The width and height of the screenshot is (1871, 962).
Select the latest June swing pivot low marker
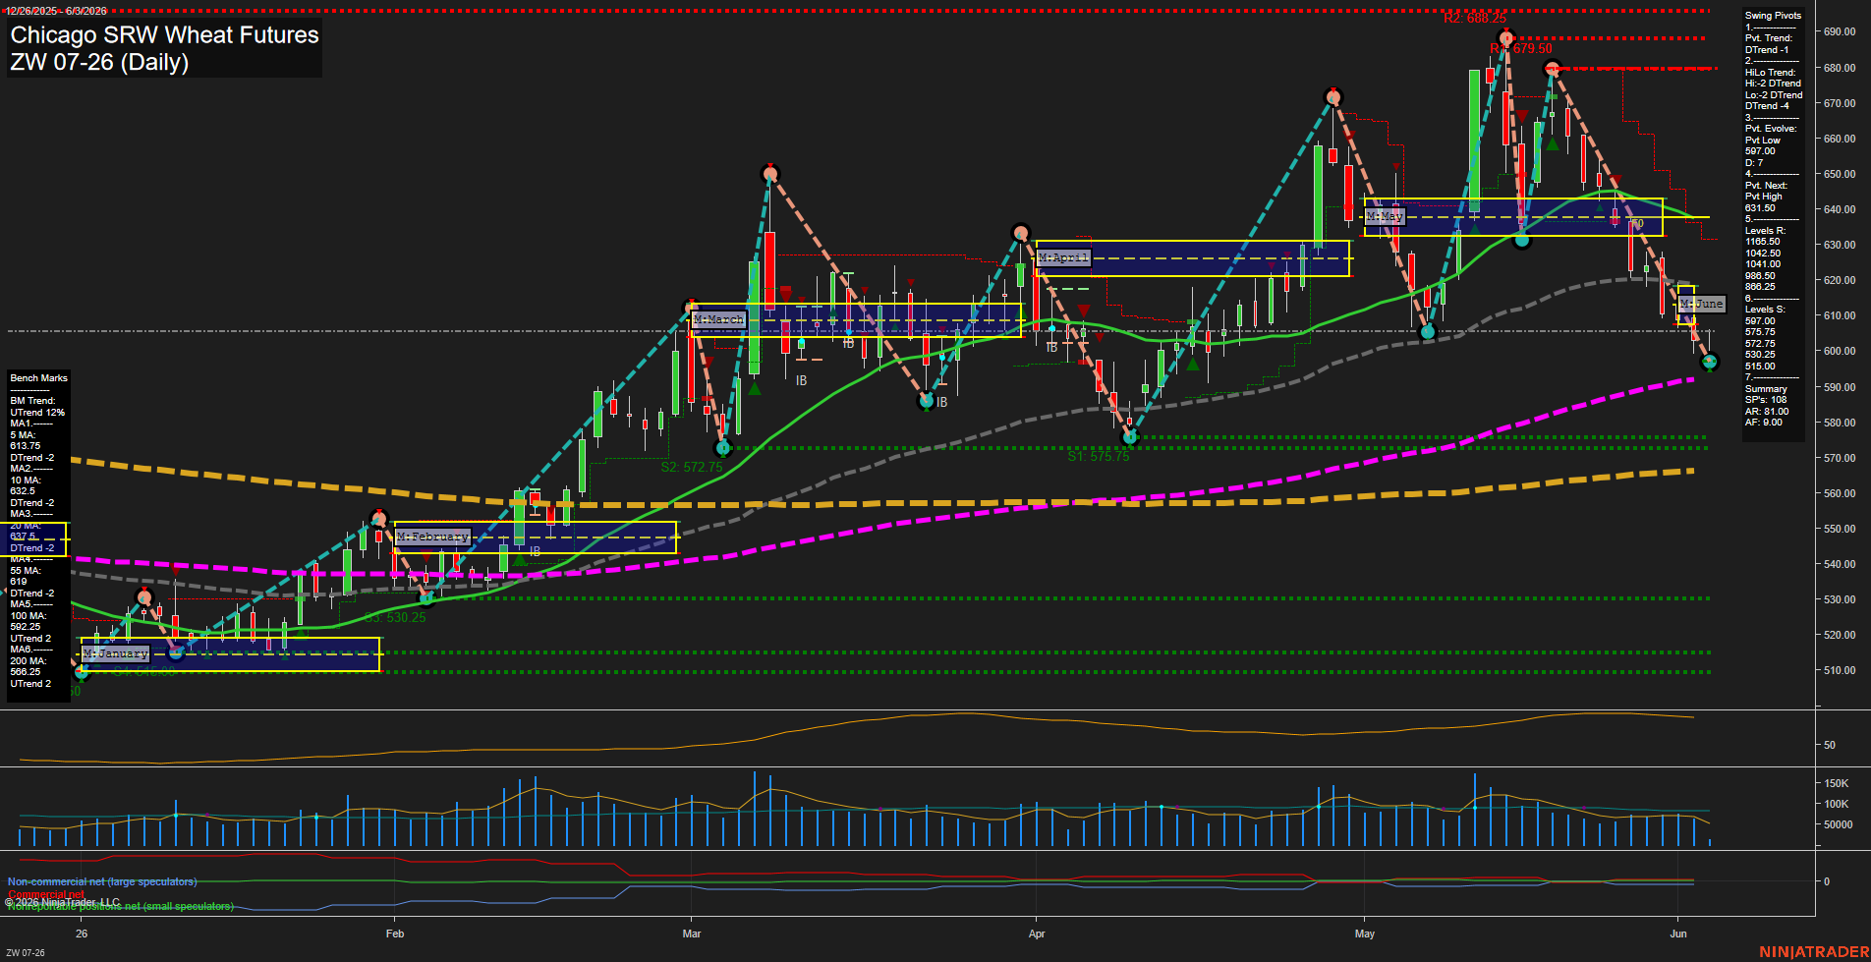pyautogui.click(x=1709, y=363)
